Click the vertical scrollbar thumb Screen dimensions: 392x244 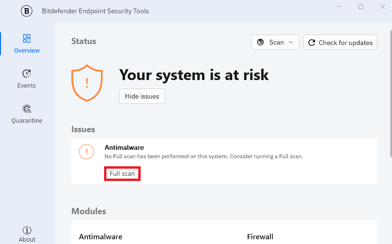pyautogui.click(x=391, y=93)
